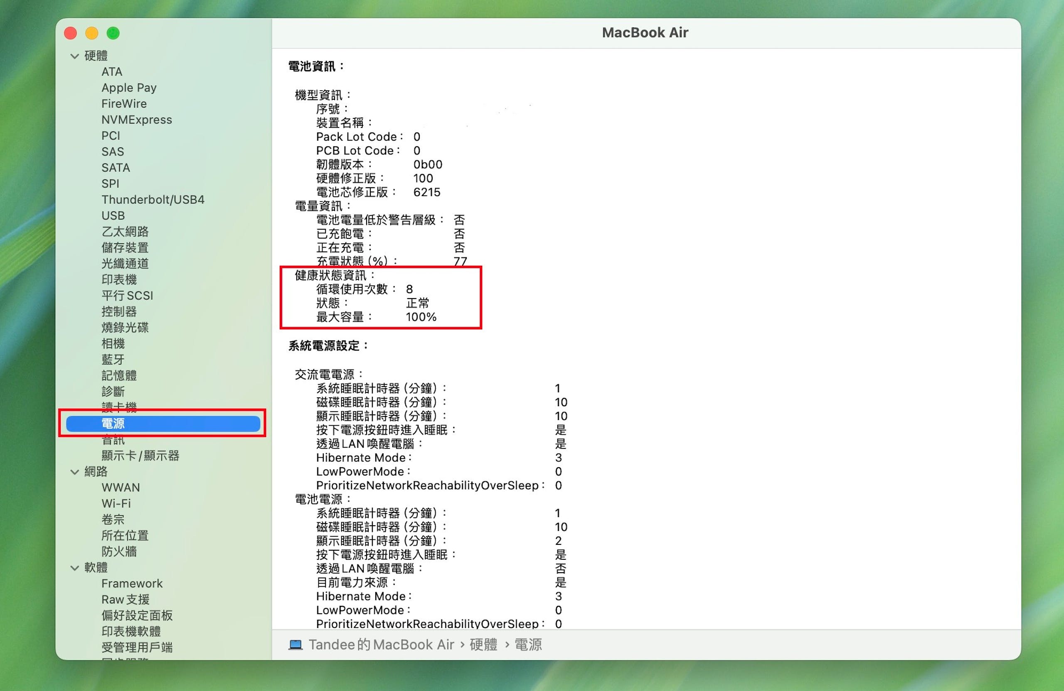Open the FireWire sidebar entry
Image resolution: width=1064 pixels, height=691 pixels.
point(124,104)
